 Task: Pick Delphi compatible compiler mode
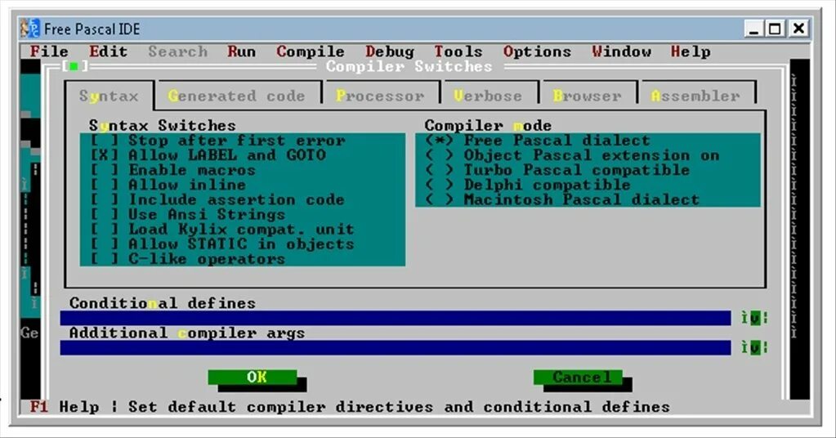click(x=528, y=185)
